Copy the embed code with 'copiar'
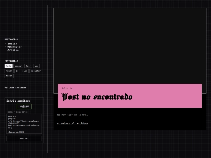 point(24,138)
